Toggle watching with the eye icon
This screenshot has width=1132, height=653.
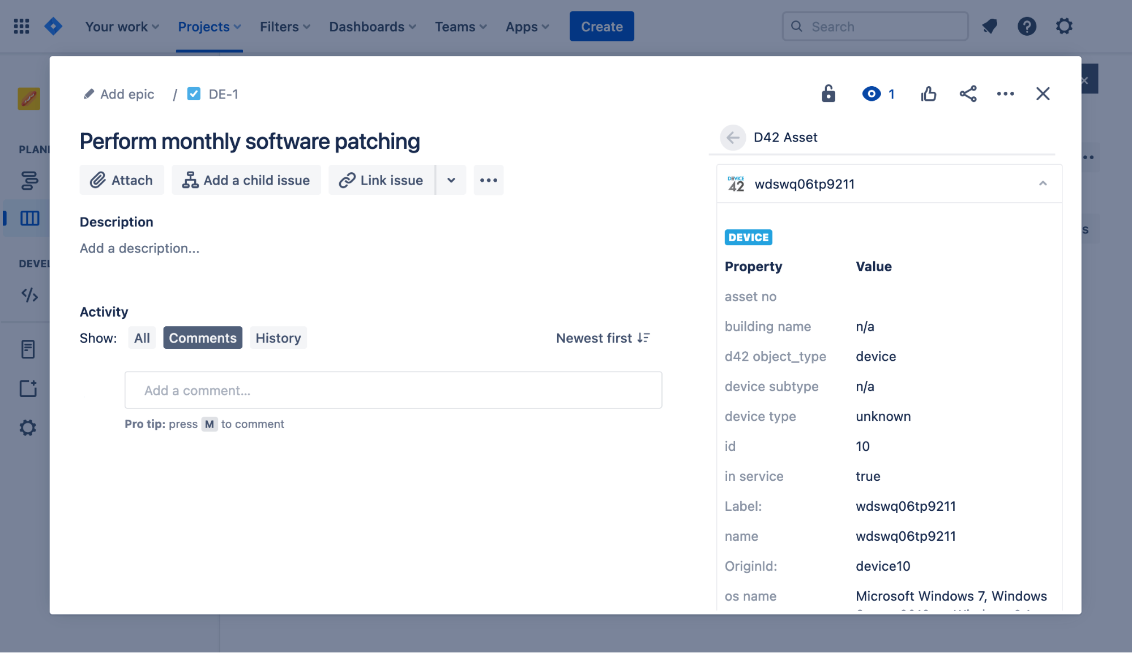tap(871, 94)
